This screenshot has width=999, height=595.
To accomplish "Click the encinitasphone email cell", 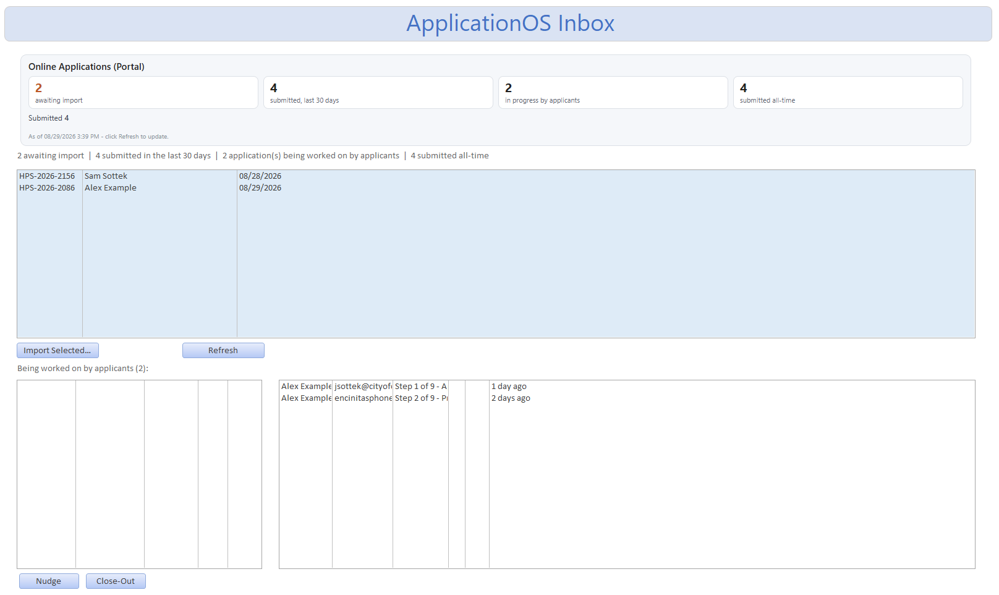I will click(363, 398).
